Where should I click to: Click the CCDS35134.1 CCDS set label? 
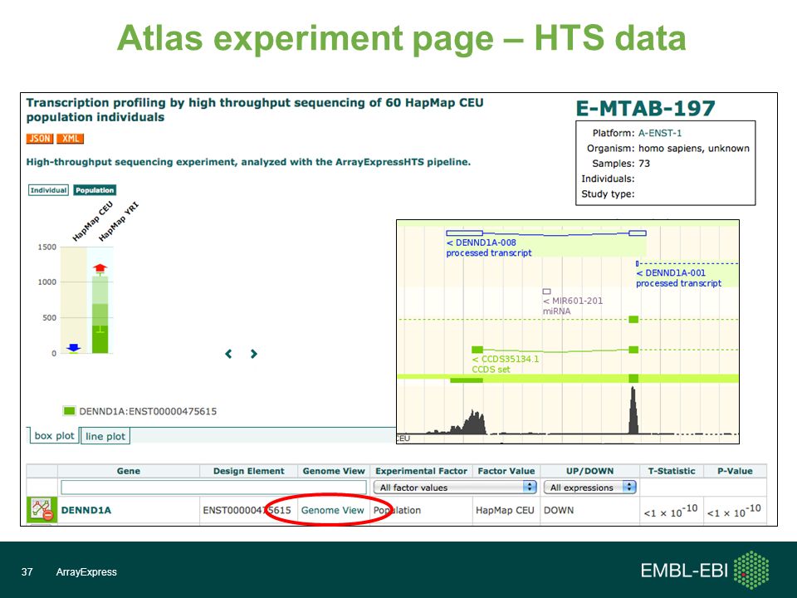click(506, 364)
